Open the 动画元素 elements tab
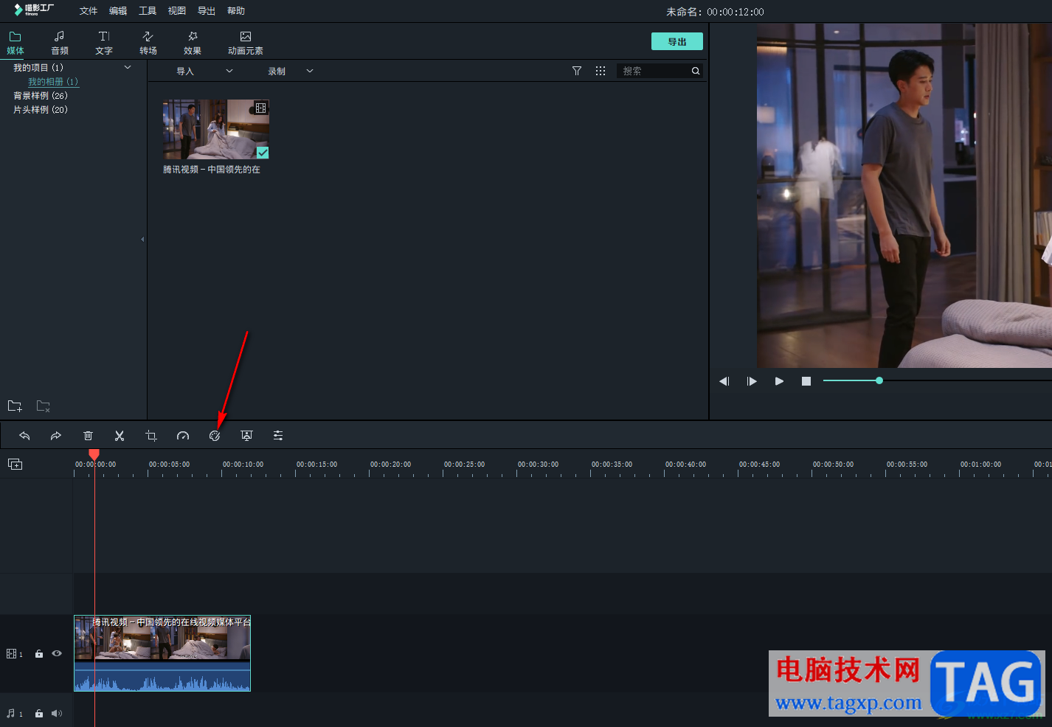 246,43
